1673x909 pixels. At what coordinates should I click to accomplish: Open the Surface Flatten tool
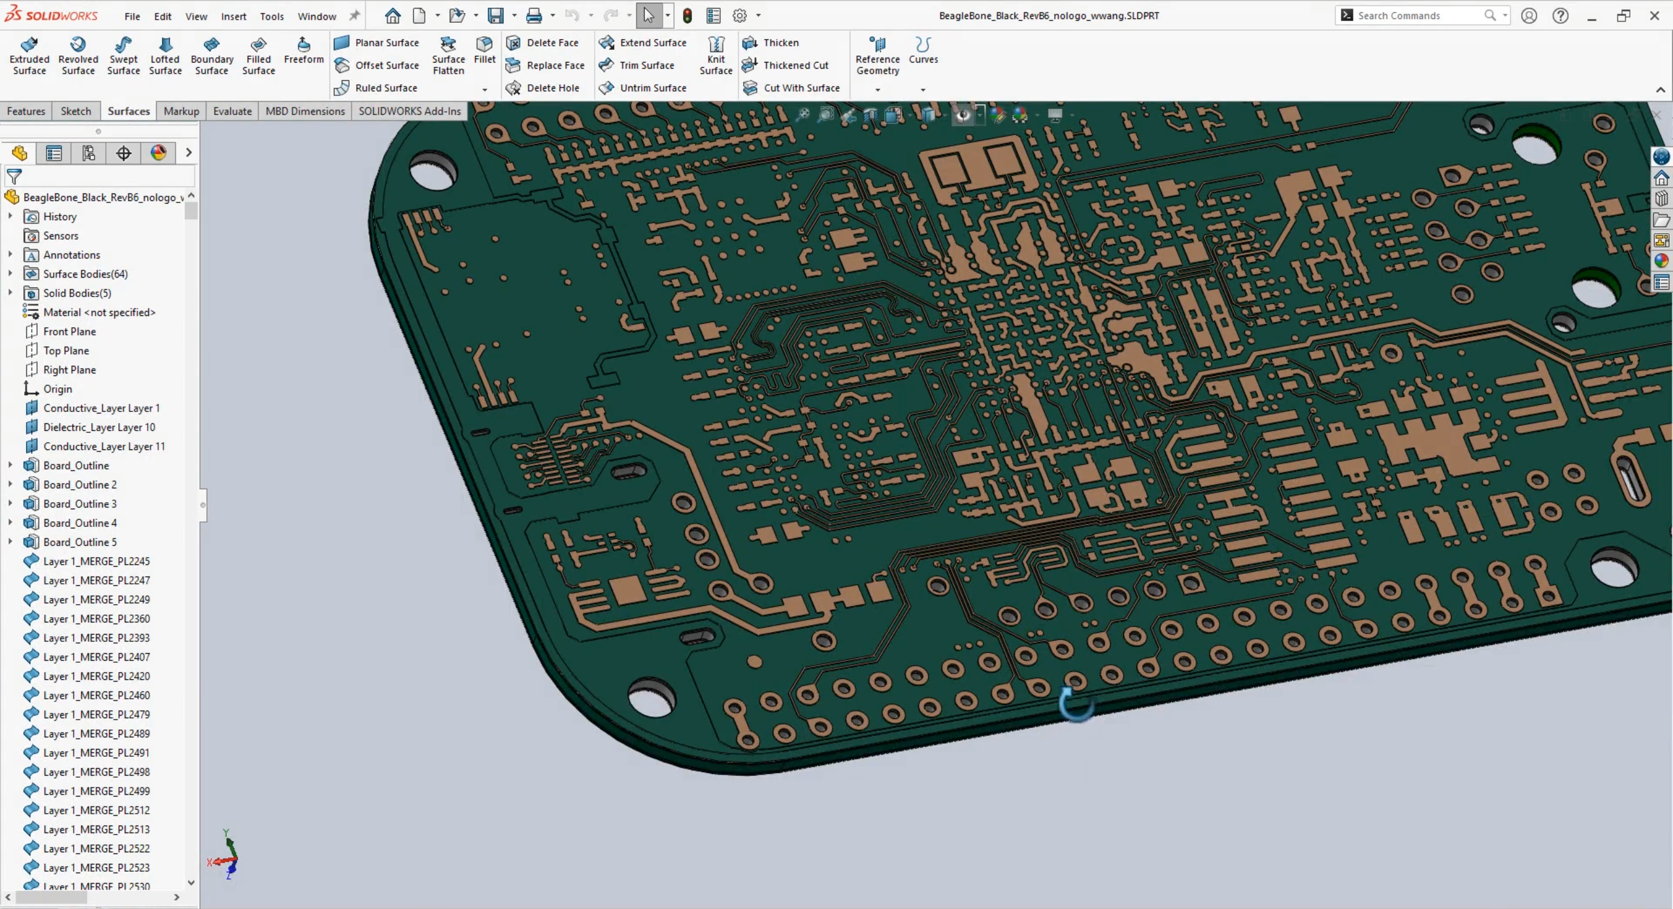click(448, 55)
